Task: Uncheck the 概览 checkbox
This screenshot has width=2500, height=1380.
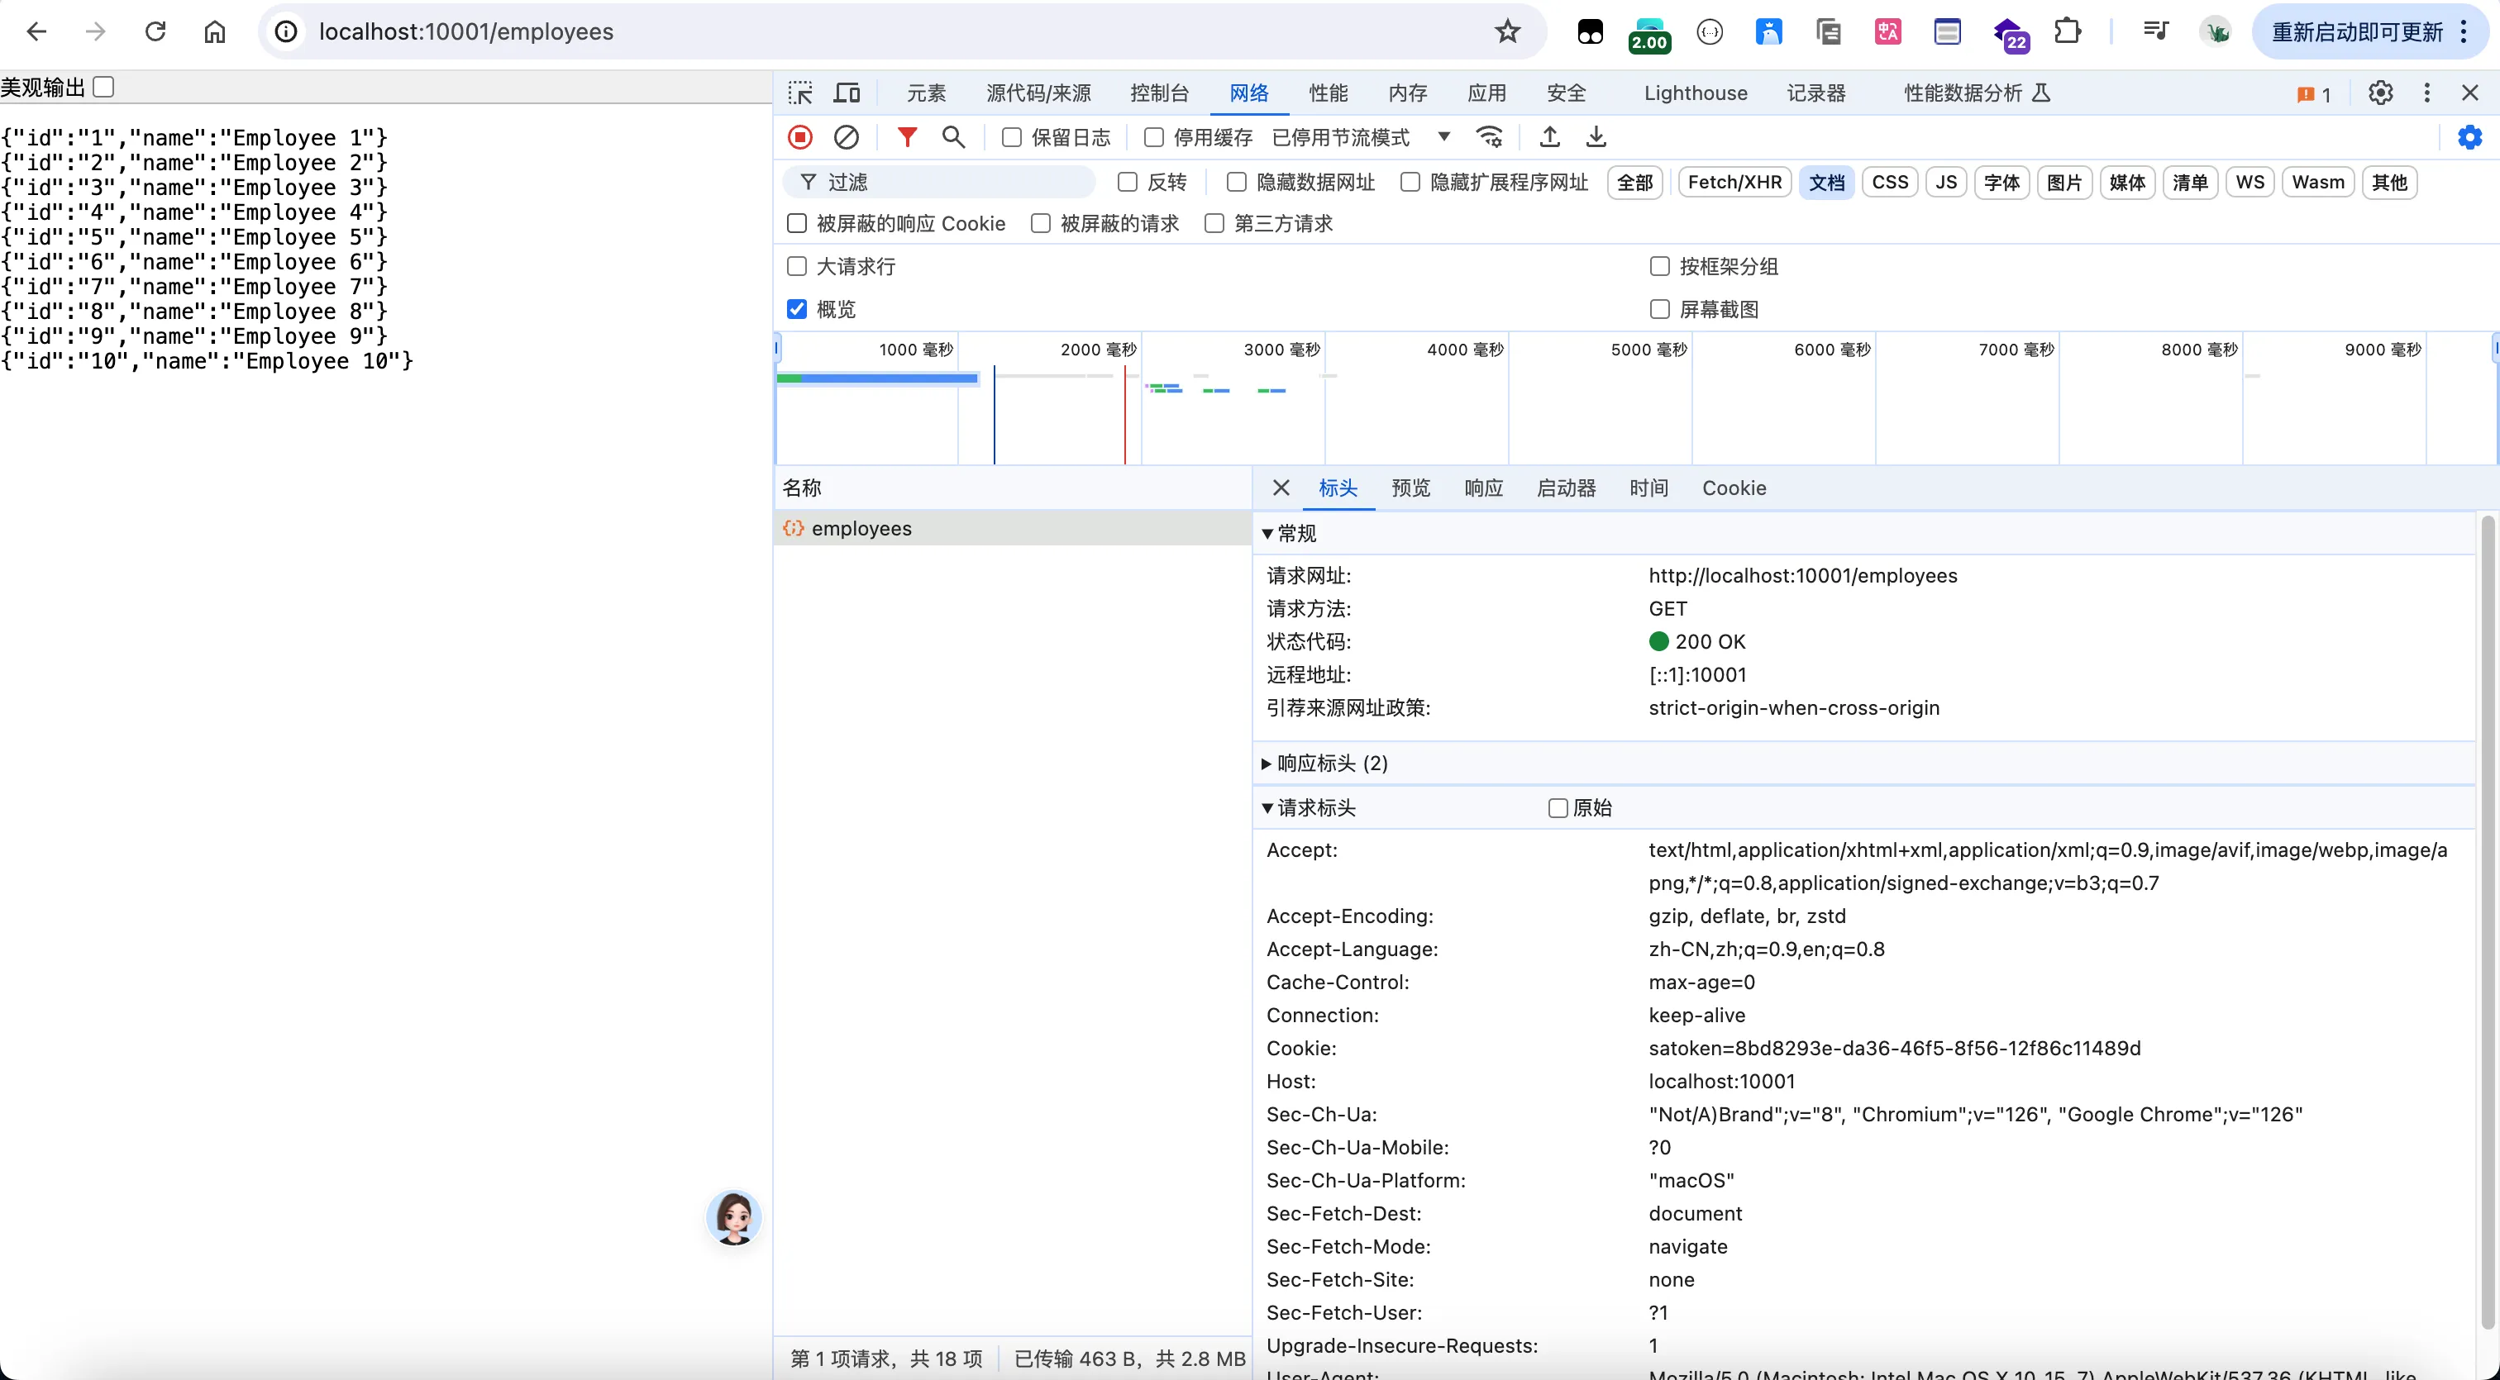Action: click(797, 309)
